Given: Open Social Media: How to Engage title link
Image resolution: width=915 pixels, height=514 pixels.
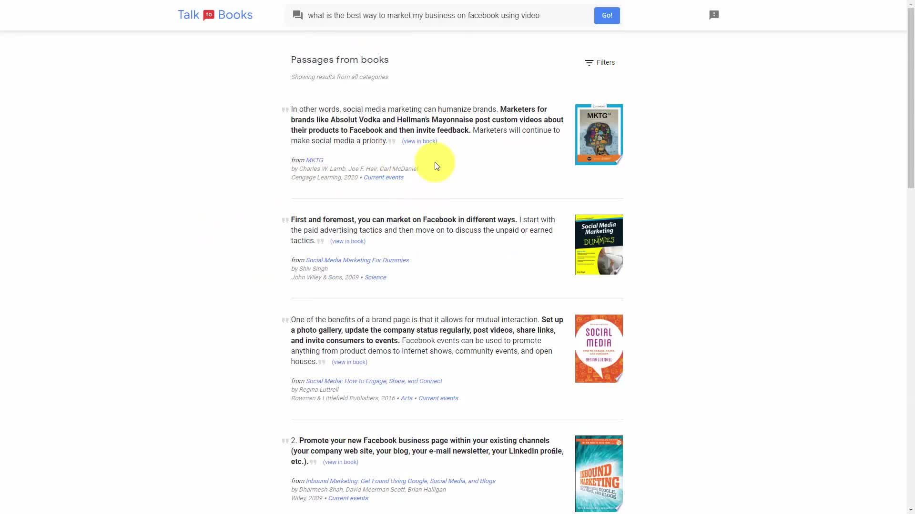Looking at the screenshot, I should [x=374, y=381].
